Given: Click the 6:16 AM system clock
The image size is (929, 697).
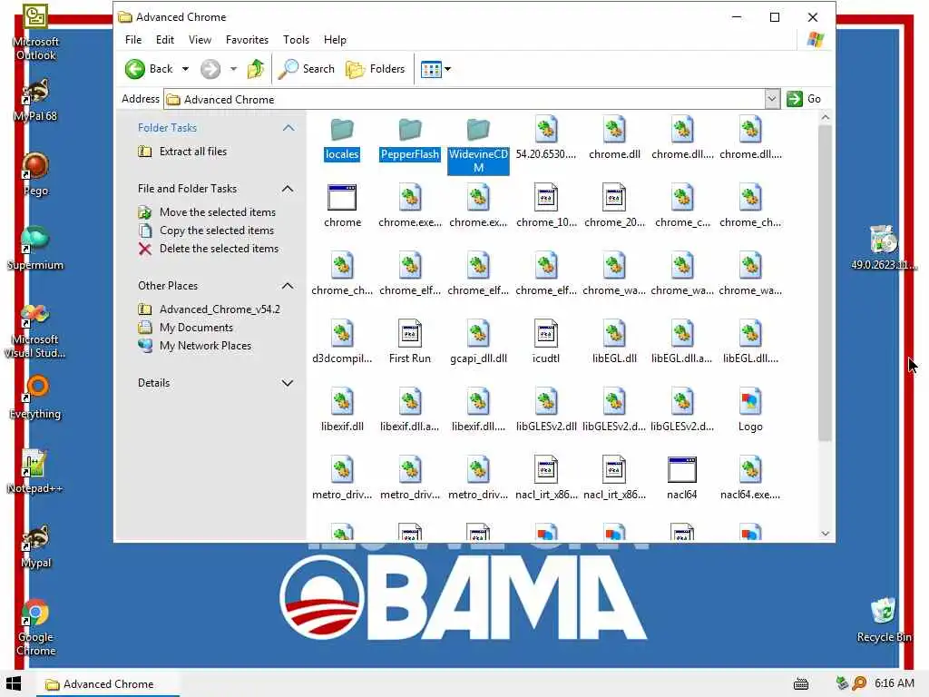Looking at the screenshot, I should (x=895, y=683).
